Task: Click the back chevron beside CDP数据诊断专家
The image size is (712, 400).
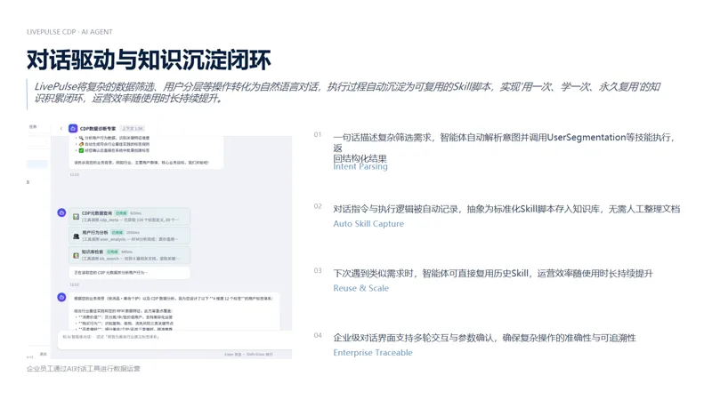Action: [61, 129]
